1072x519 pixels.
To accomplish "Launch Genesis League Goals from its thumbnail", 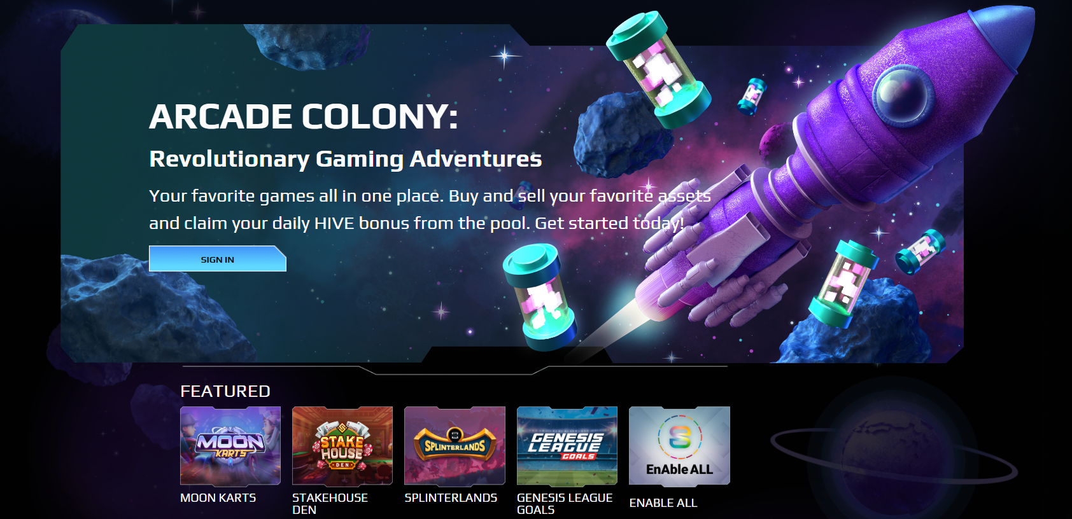I will 567,446.
